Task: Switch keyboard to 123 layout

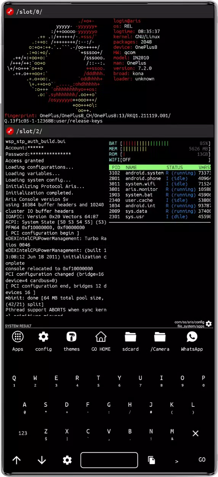Action: point(23,433)
